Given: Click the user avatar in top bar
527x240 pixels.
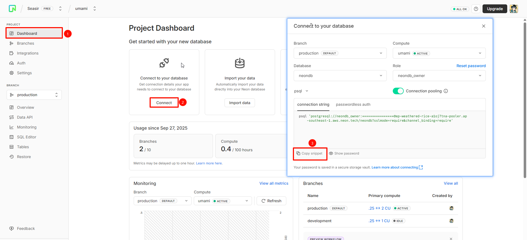Looking at the screenshot, I should 514,9.
